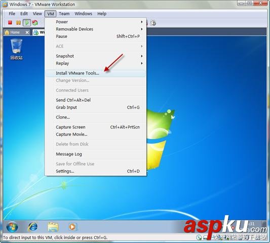Select Install VMware Tools...
270x243 pixels.
(95, 73)
